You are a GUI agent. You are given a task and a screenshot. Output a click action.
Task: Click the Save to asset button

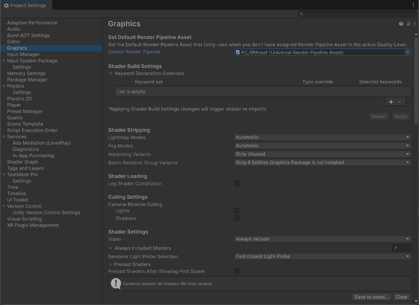371,297
